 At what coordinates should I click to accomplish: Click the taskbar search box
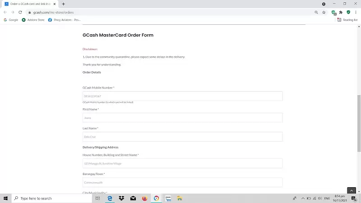pyautogui.click(x=52, y=198)
